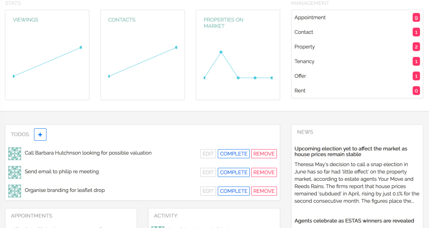The height and width of the screenshot is (228, 429).
Task: Click the Tenancy count badge
Action: pyautogui.click(x=416, y=61)
